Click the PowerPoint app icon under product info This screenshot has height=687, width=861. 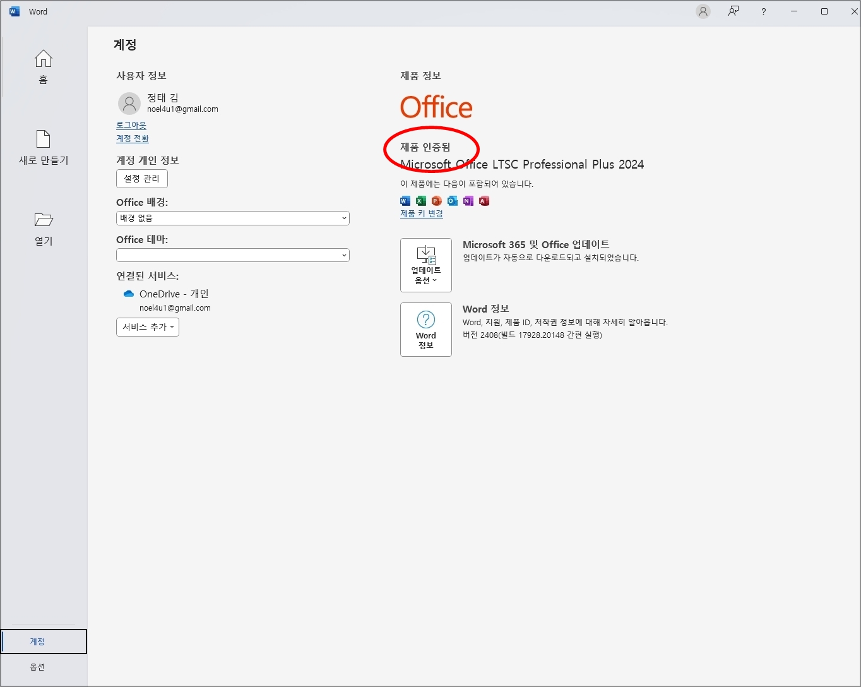click(x=437, y=201)
